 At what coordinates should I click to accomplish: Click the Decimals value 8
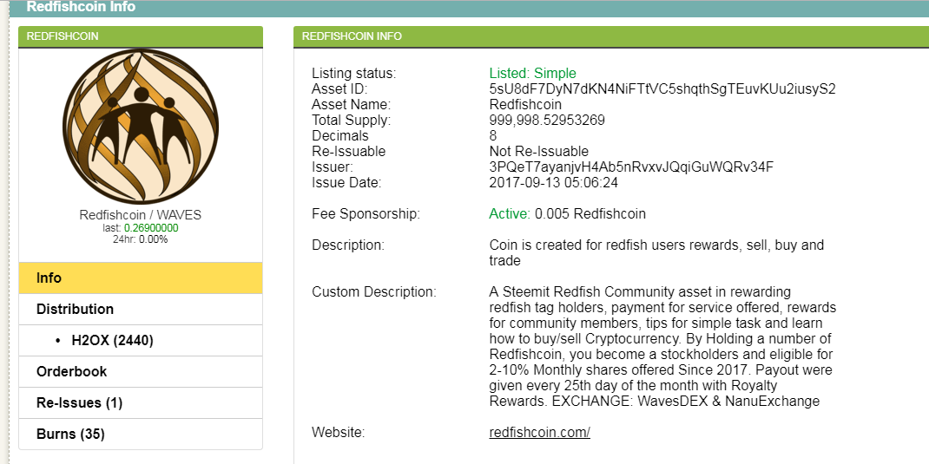(x=493, y=136)
